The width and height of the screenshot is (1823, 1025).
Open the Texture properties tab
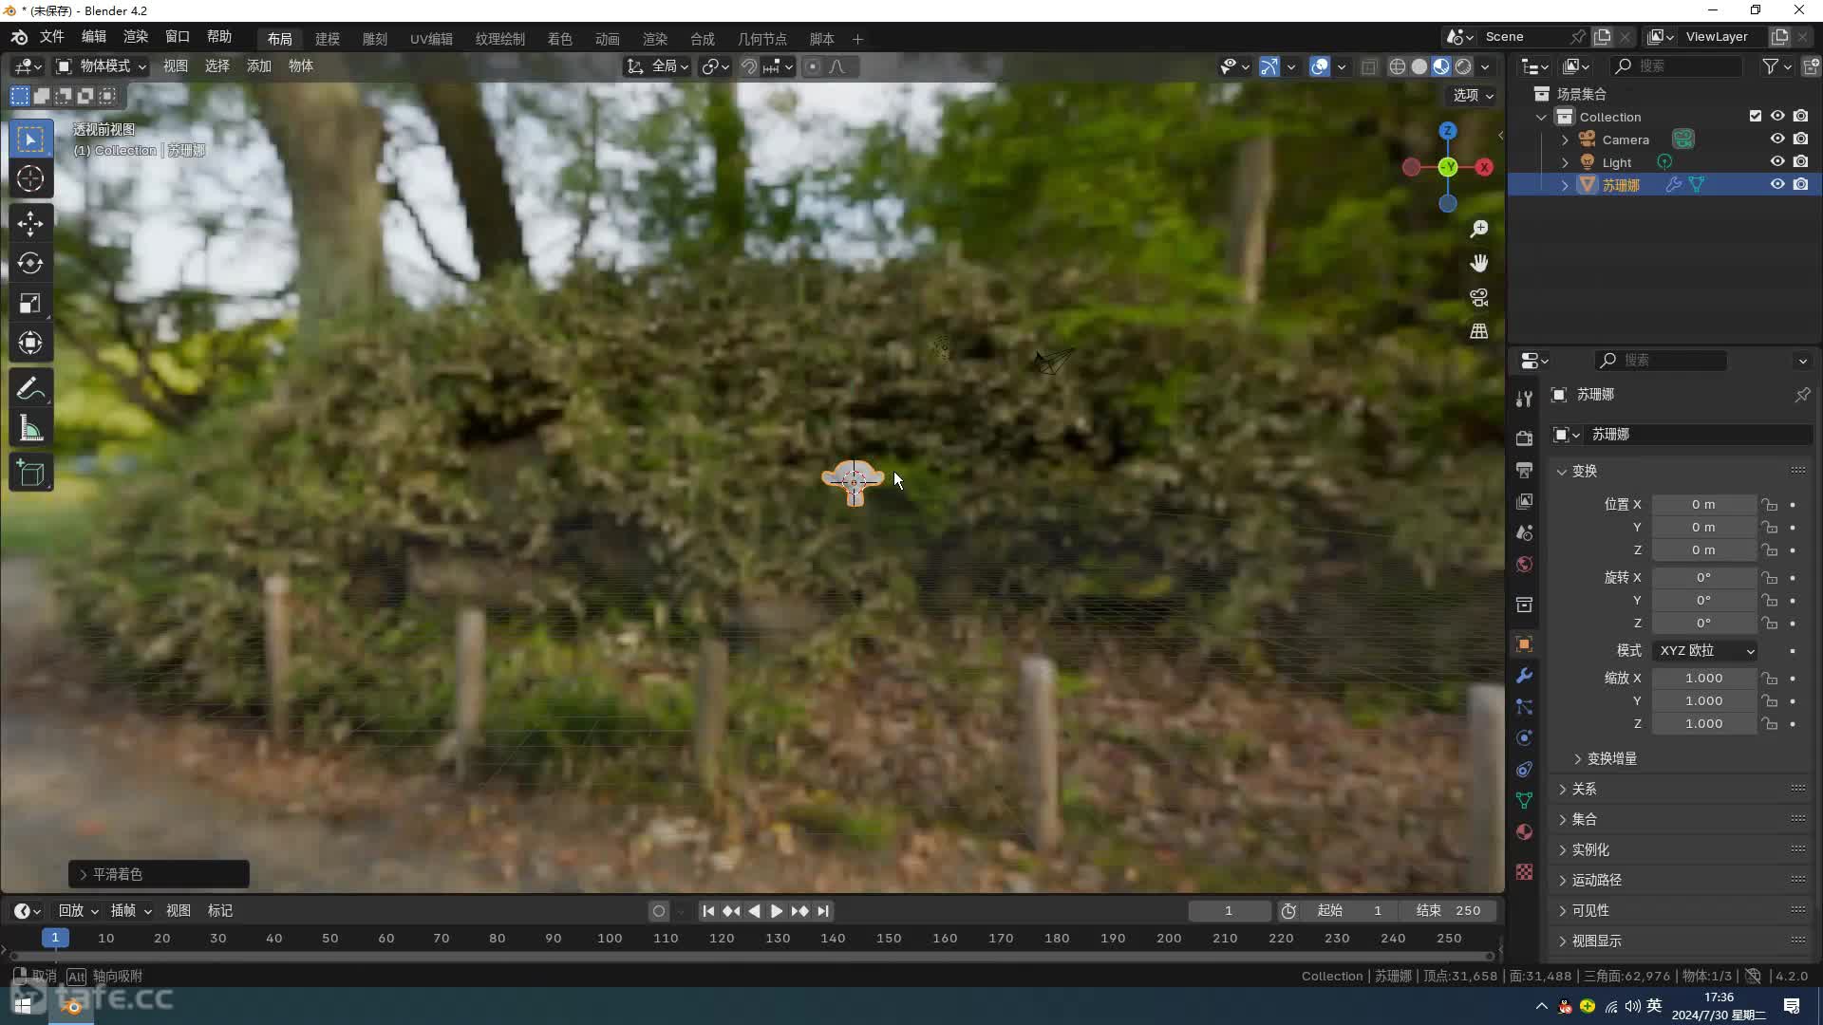1524,871
